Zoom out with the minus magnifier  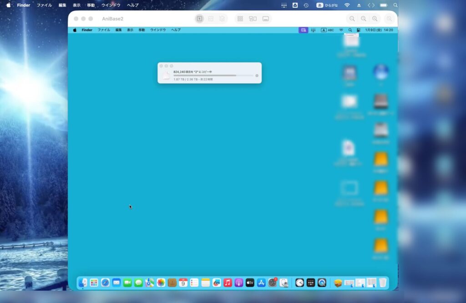tap(352, 19)
